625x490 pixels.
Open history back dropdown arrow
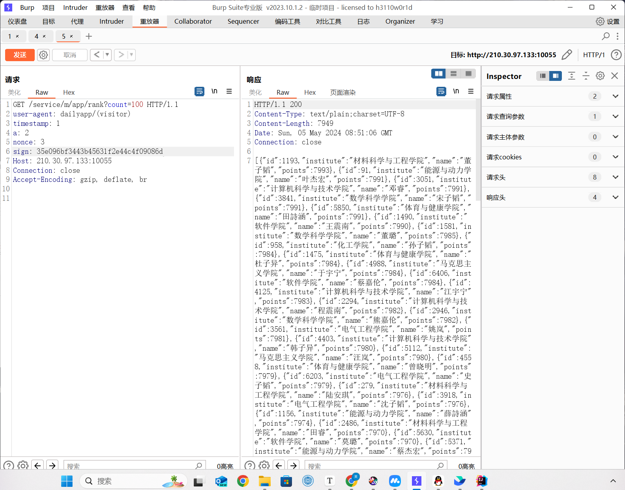pos(107,55)
